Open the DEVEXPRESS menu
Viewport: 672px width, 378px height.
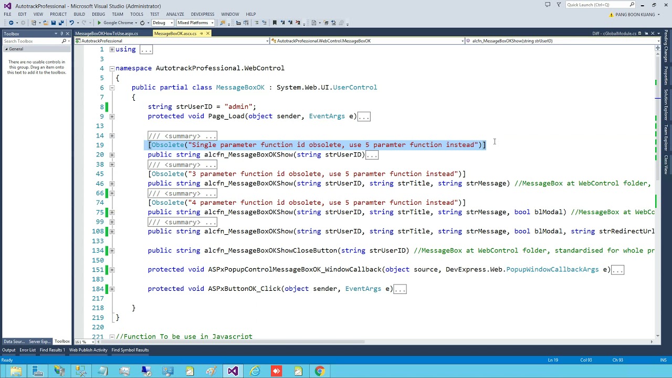203,14
